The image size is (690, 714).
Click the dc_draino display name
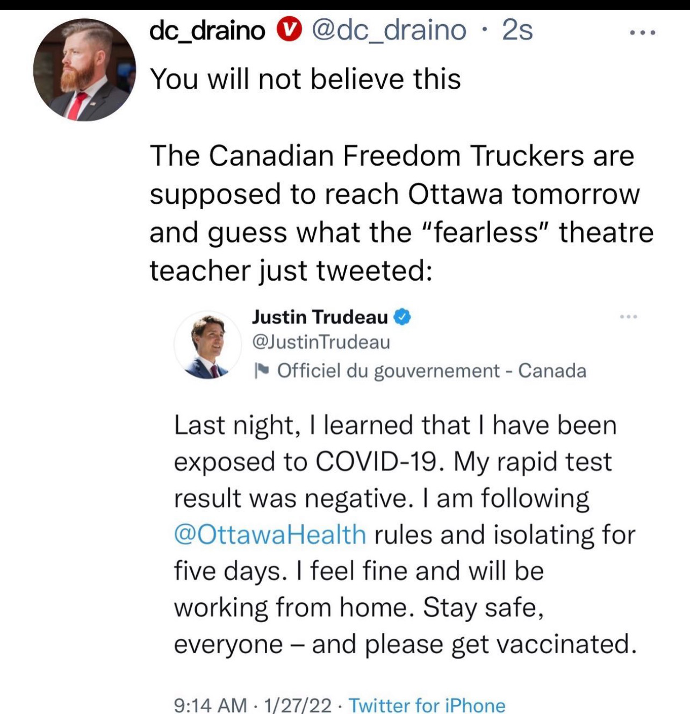(x=207, y=30)
